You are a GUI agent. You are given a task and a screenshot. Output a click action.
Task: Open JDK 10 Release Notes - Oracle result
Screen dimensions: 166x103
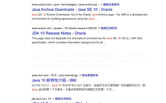point(59,33)
